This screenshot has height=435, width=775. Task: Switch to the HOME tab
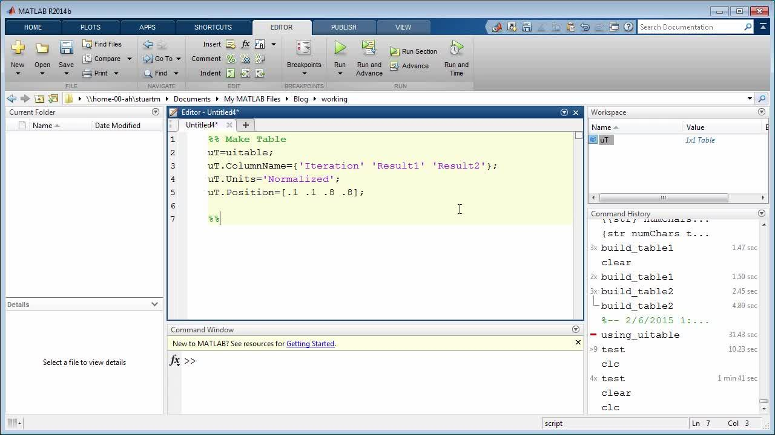tap(33, 27)
